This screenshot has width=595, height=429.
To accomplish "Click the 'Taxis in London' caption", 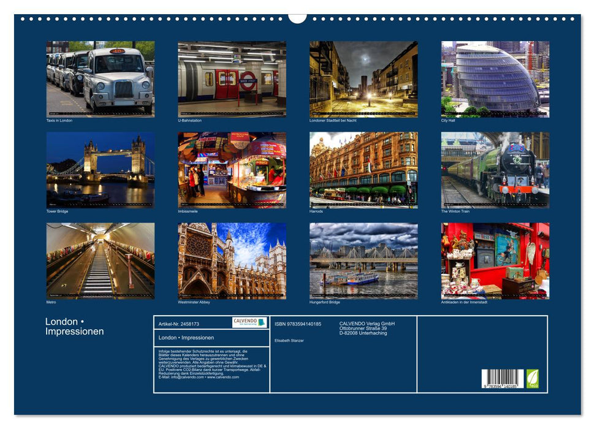I will tap(59, 120).
